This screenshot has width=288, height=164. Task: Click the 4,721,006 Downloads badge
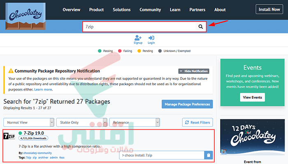coord(33,138)
